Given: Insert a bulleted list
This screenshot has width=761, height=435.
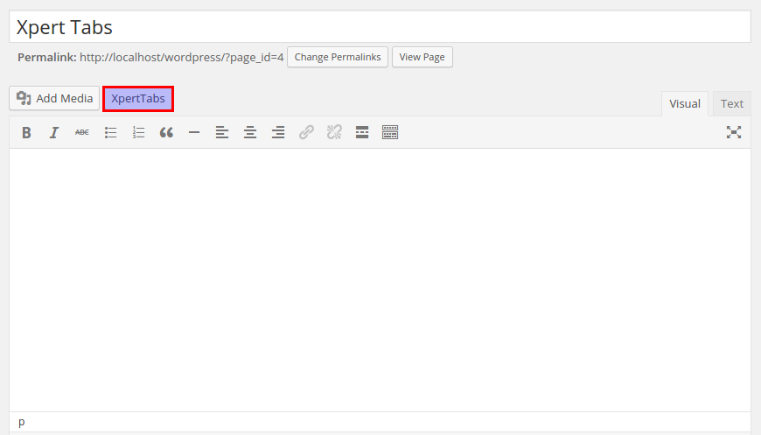Looking at the screenshot, I should pyautogui.click(x=111, y=132).
